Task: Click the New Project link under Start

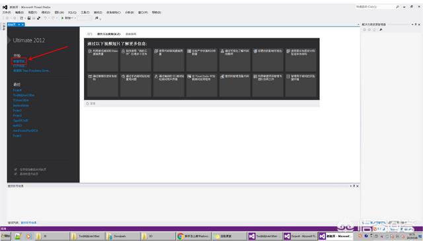Action: click(x=19, y=61)
